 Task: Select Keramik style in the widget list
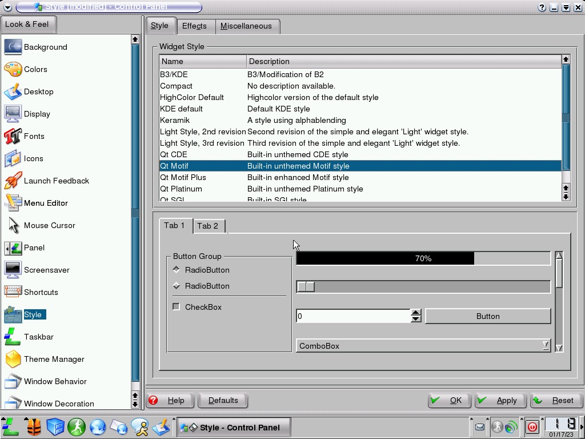(175, 120)
